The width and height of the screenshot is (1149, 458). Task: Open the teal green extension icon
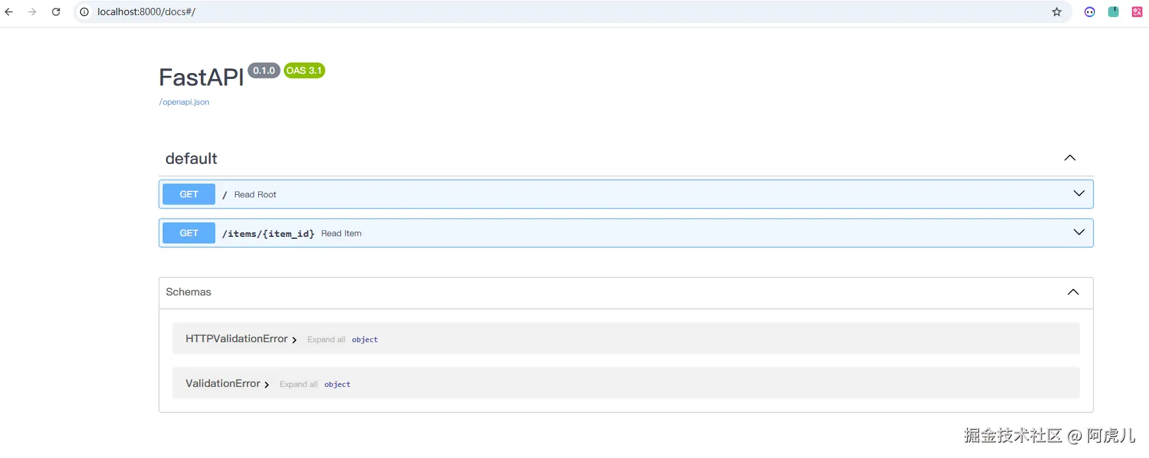tap(1113, 12)
